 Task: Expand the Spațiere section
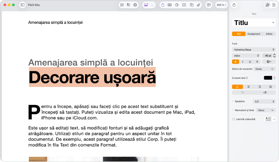pos(233,101)
